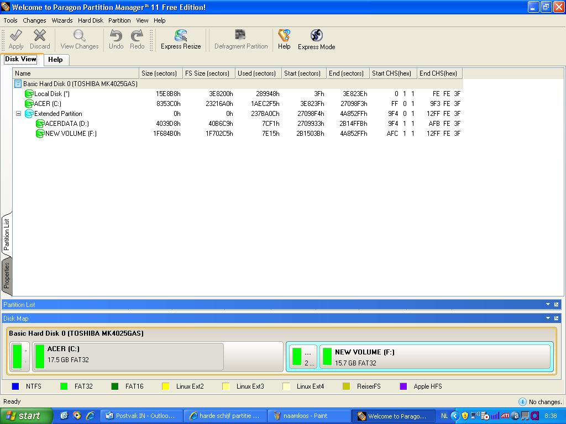The height and width of the screenshot is (424, 566).
Task: Sort by End (sectors) column header
Action: [348, 73]
